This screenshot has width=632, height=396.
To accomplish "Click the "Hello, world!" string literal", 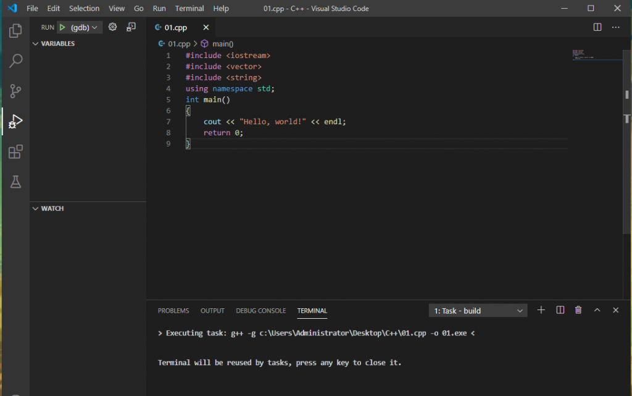I will tap(272, 122).
